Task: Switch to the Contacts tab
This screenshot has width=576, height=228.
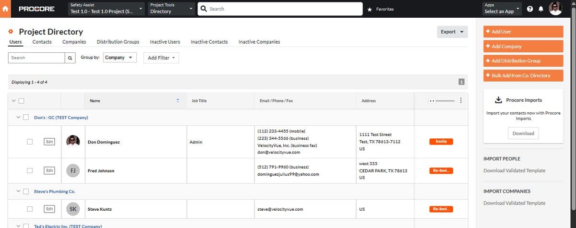Action: 42,42
